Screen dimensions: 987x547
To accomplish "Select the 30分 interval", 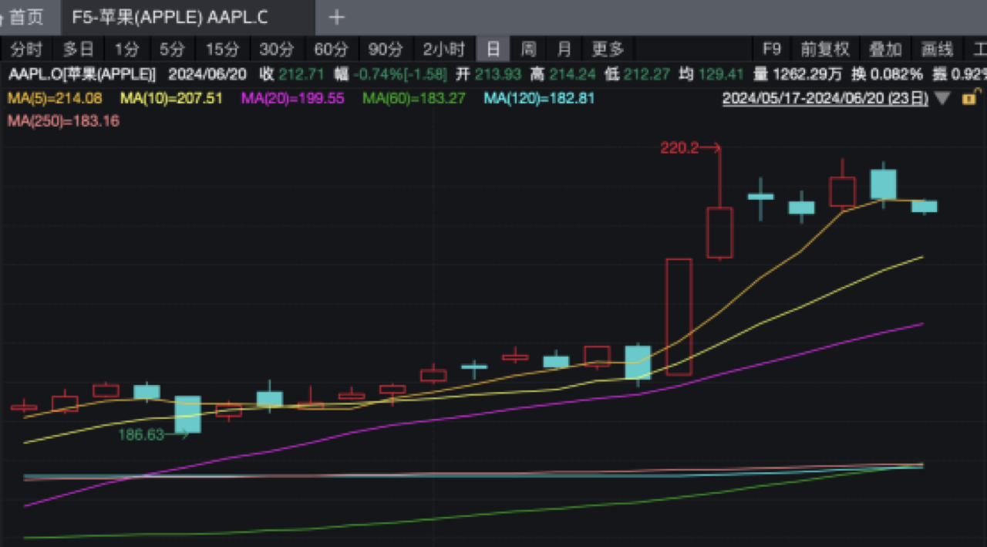I will coord(276,49).
